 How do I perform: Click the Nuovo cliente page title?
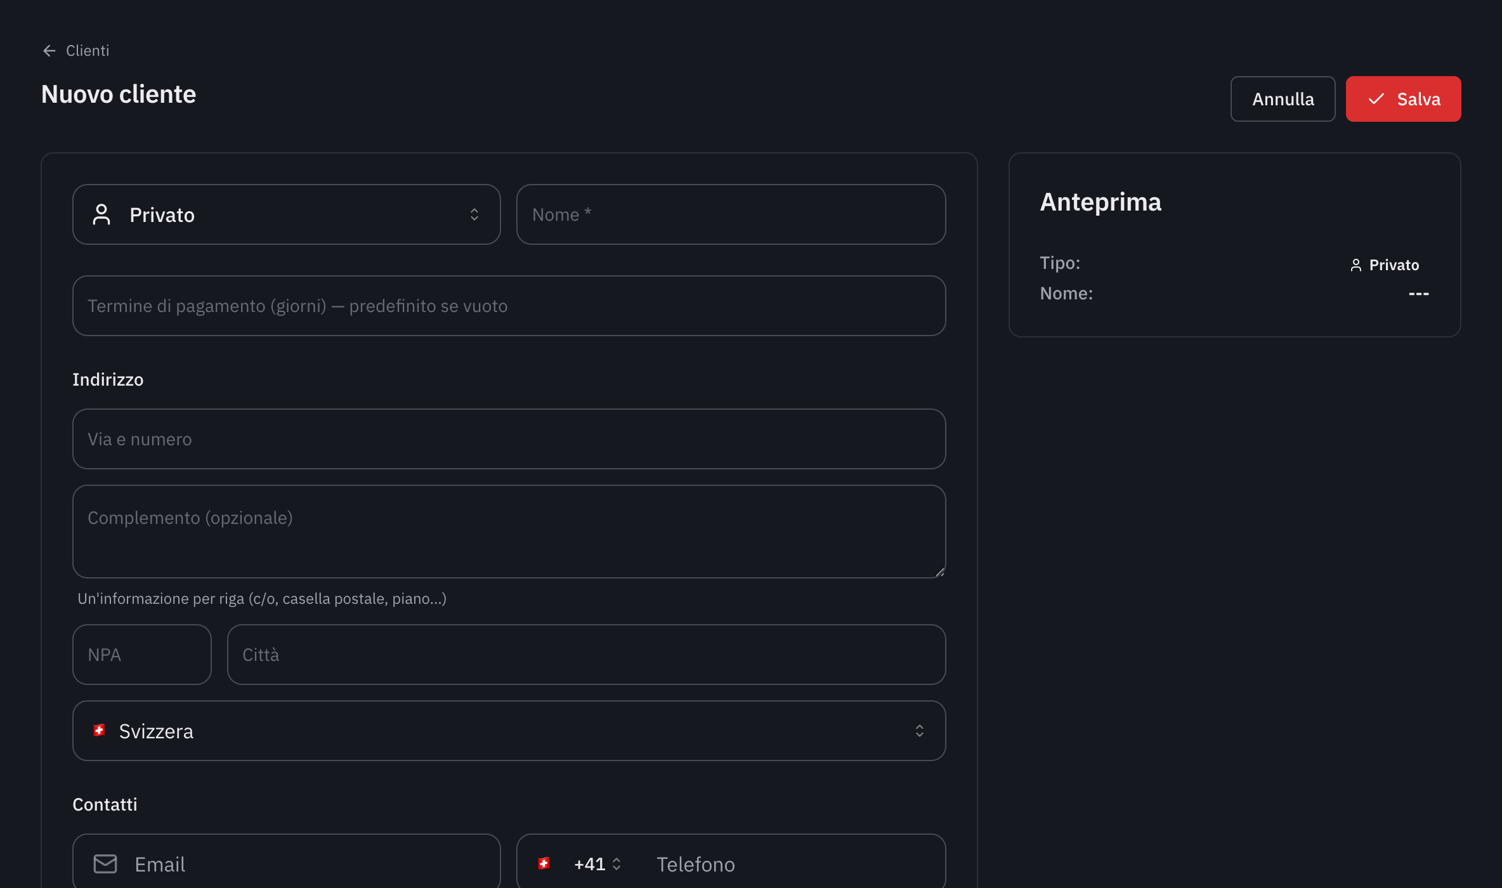[x=119, y=95]
